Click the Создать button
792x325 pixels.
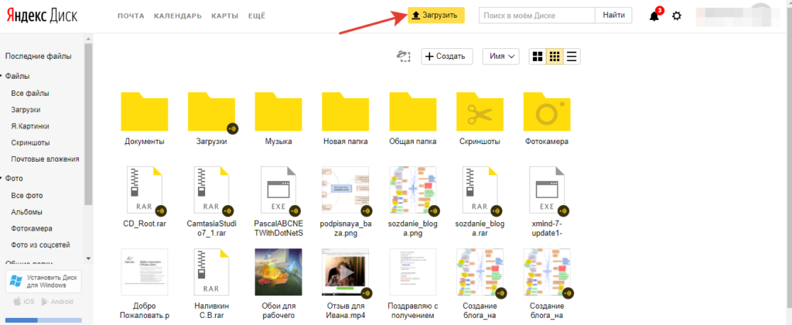[x=447, y=56]
